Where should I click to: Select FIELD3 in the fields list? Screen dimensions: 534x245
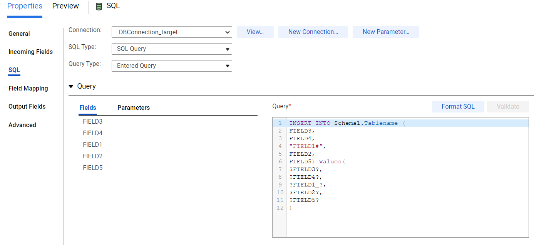click(x=93, y=122)
